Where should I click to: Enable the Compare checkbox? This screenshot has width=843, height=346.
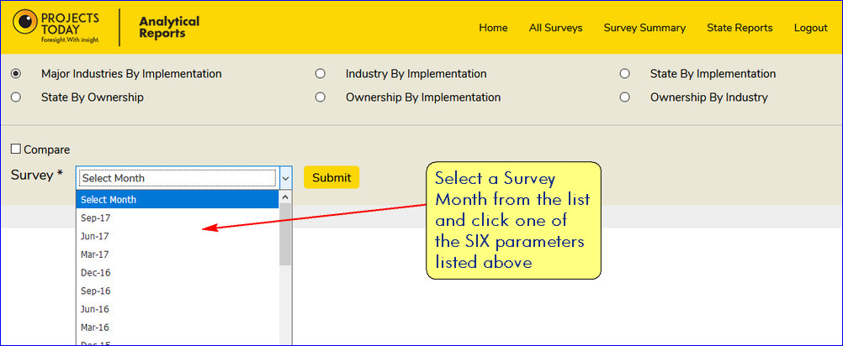pyautogui.click(x=16, y=149)
